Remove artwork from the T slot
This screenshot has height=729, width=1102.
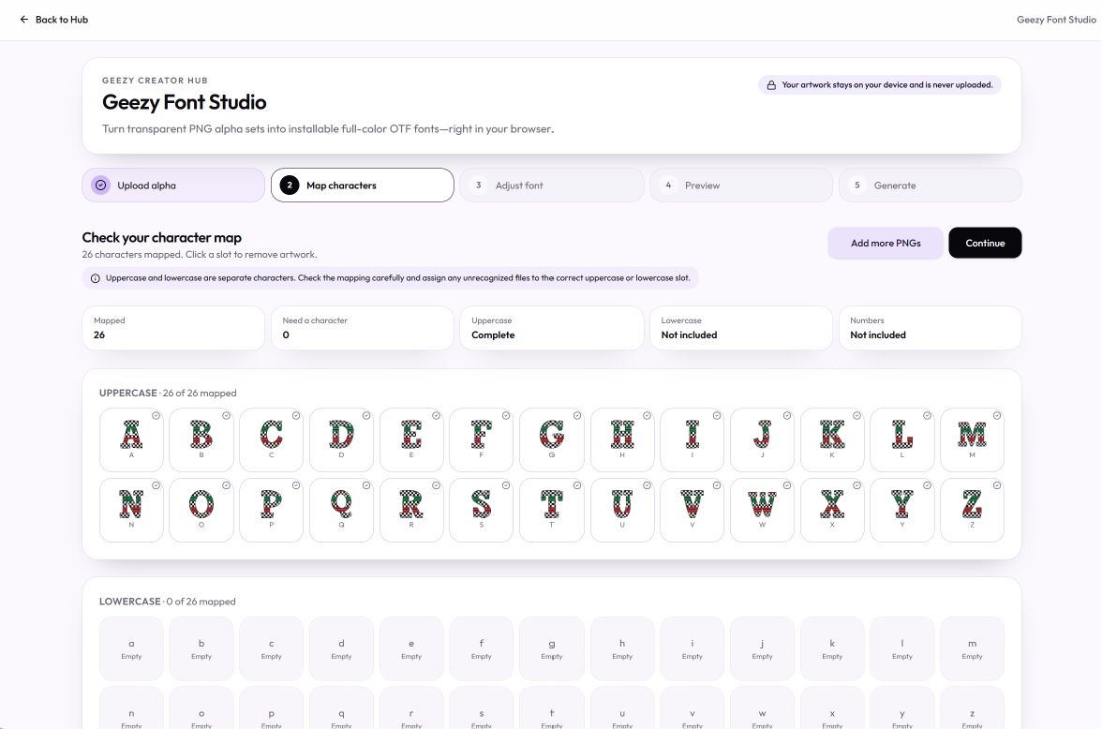pyautogui.click(x=552, y=510)
